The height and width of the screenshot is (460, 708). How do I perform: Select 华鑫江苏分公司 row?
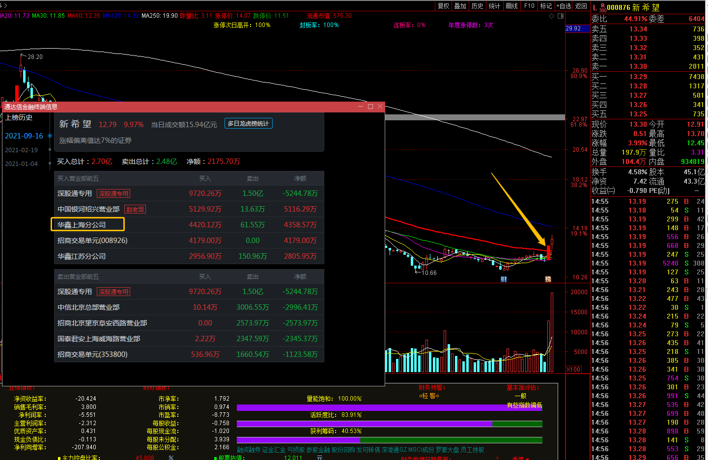click(x=189, y=256)
